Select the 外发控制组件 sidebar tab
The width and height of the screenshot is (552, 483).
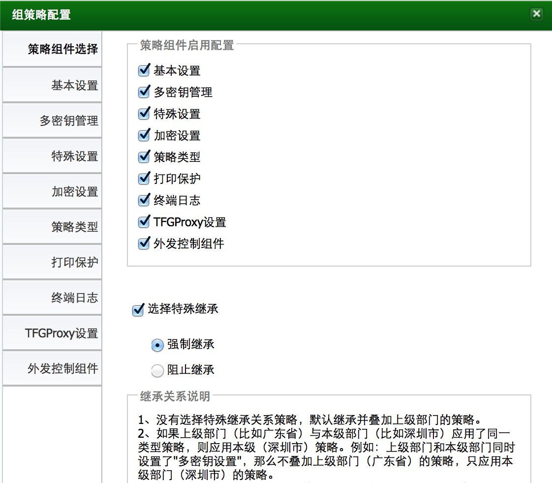(x=53, y=369)
